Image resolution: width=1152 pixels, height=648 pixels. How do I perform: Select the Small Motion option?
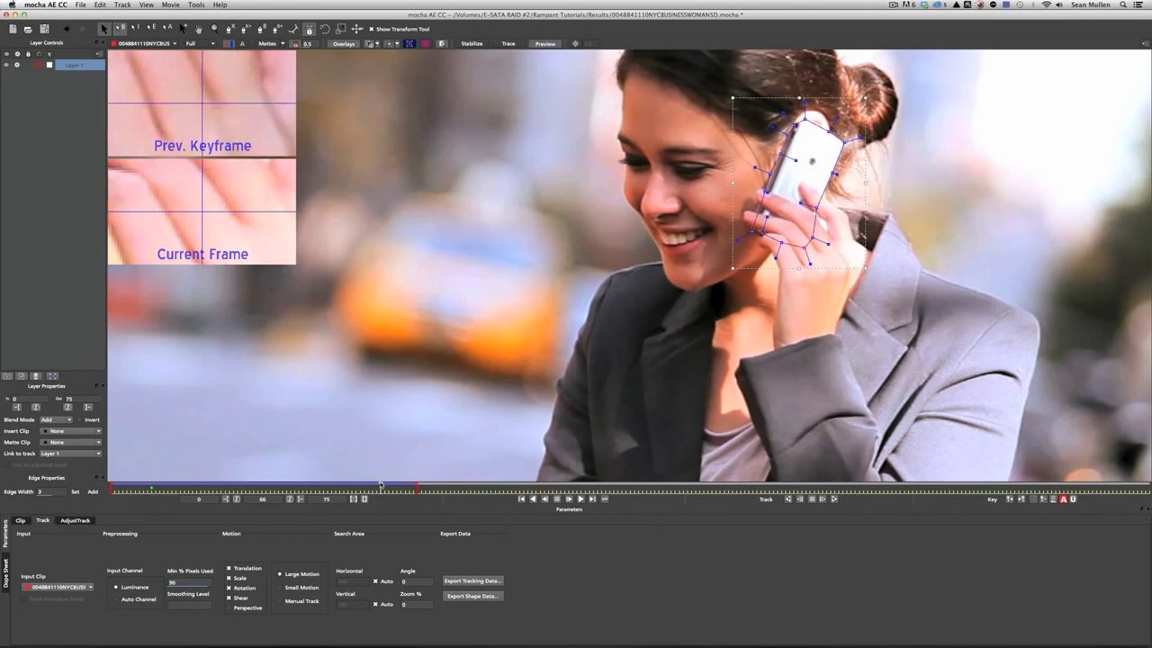click(279, 587)
